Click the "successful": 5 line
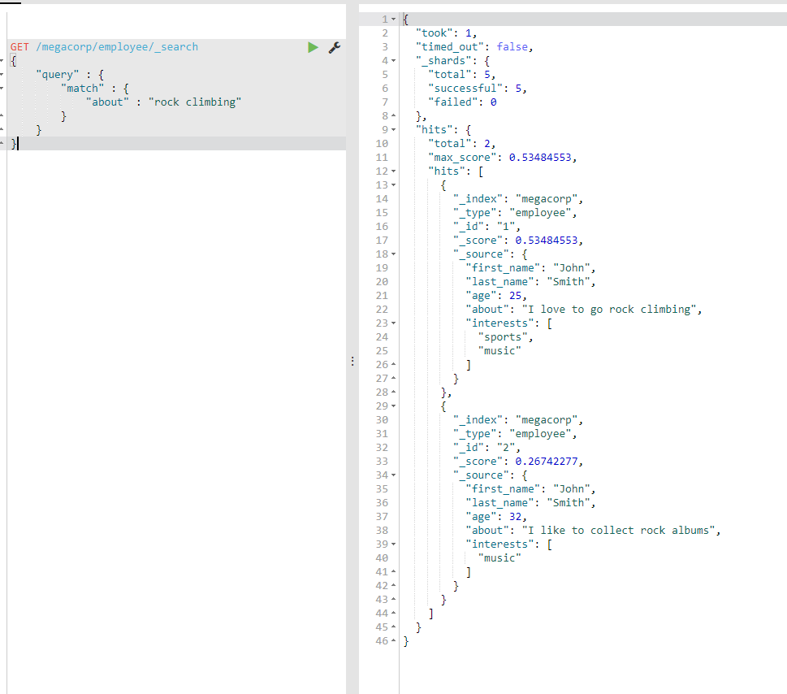Viewport: 787px width, 694px height. click(x=478, y=89)
